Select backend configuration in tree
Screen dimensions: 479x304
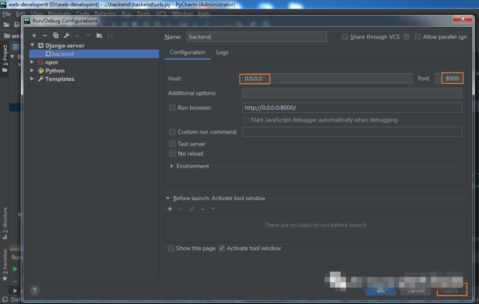pyautogui.click(x=94, y=54)
